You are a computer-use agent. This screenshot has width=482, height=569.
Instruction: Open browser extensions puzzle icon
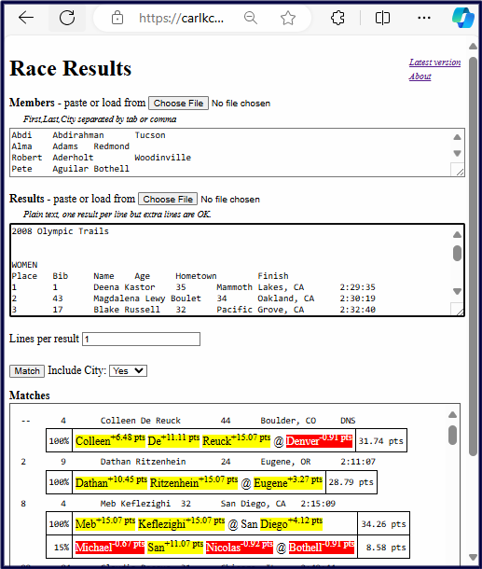tap(337, 18)
